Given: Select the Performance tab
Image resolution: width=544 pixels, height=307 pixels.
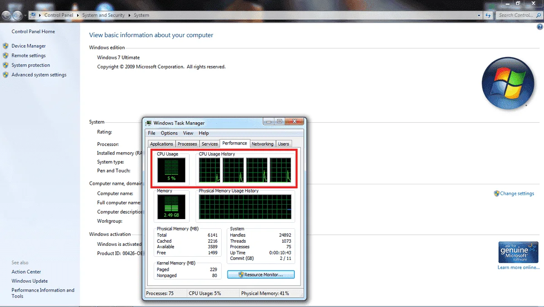Looking at the screenshot, I should (235, 143).
